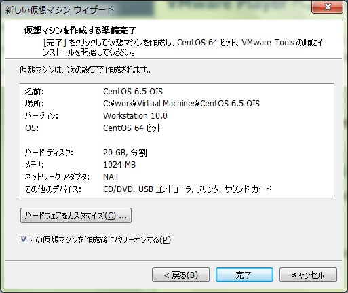Close the 新しい仮想マシン ウィザード window
Viewport: 348px width, 293px height.
(328, 7)
